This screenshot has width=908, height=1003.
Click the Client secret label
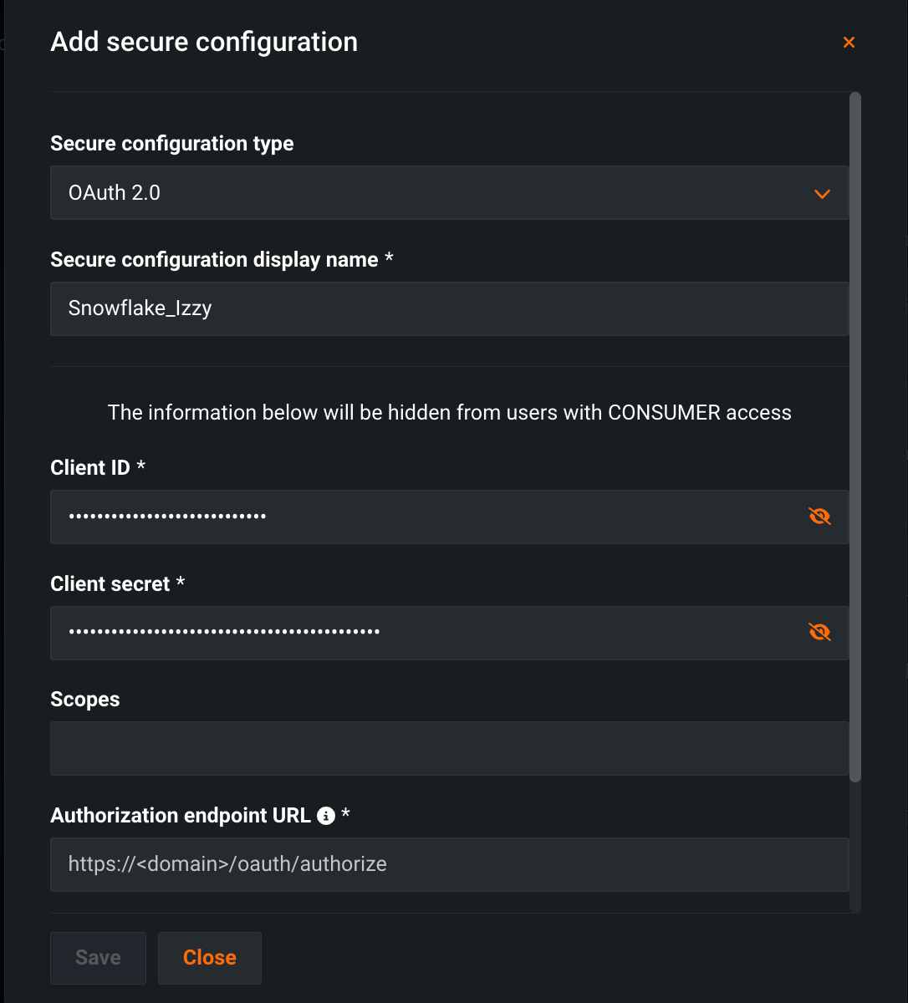click(110, 584)
